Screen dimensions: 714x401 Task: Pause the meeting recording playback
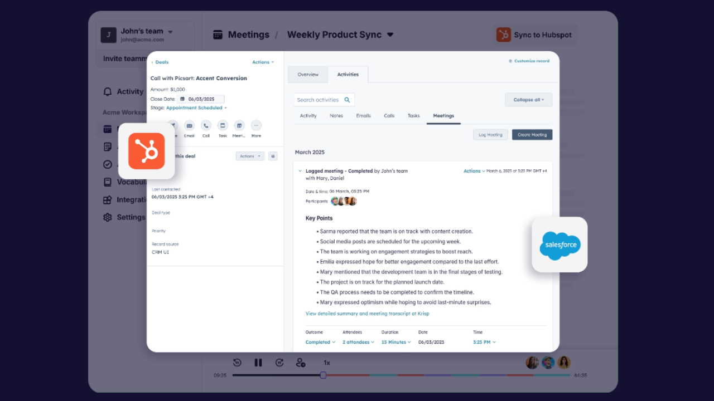point(258,363)
